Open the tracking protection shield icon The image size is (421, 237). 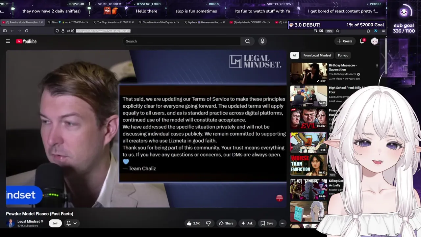click(57, 31)
